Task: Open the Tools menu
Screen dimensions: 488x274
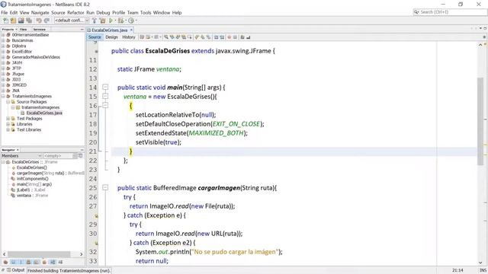Action: click(146, 12)
